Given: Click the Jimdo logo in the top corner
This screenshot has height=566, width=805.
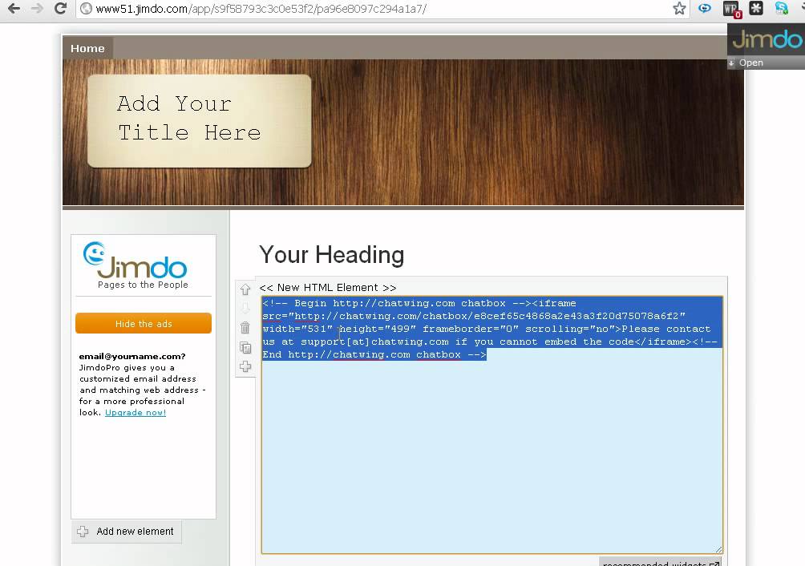Looking at the screenshot, I should click(x=767, y=39).
